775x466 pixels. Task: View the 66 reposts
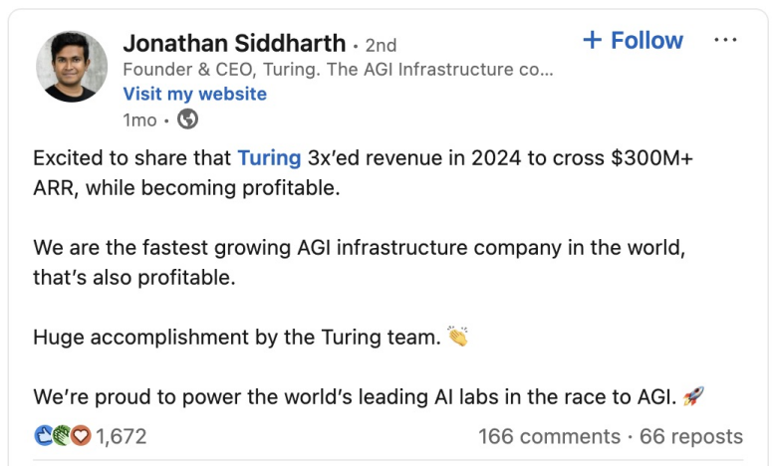(x=691, y=436)
